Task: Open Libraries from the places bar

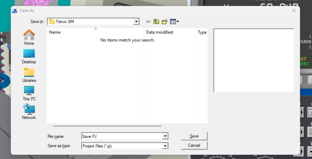Action: coord(29,75)
